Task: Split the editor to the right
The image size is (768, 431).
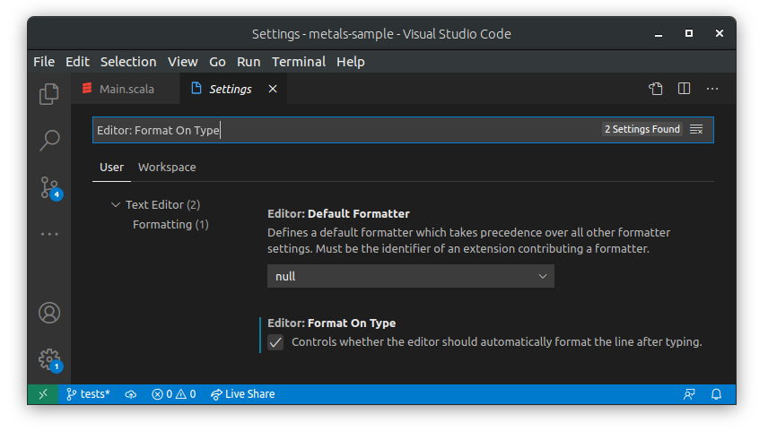Action: pyautogui.click(x=685, y=89)
